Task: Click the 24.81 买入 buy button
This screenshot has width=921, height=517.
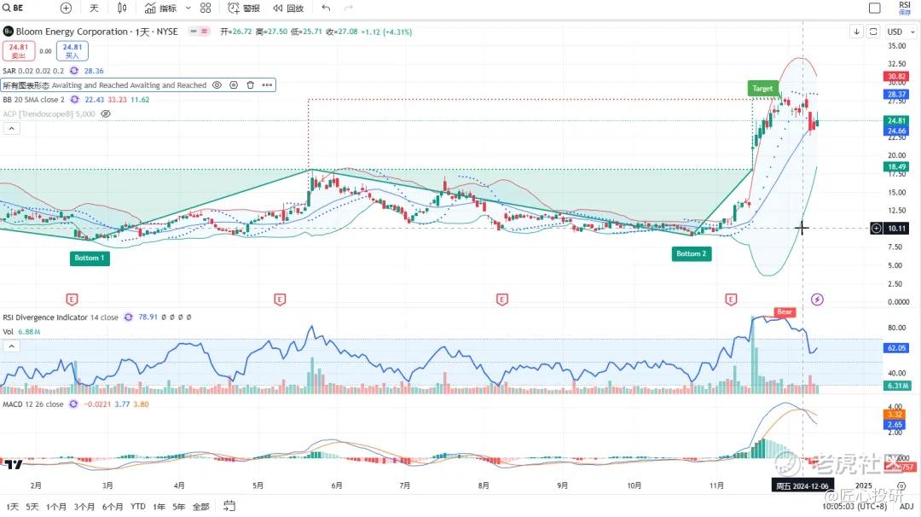Action: tap(72, 51)
